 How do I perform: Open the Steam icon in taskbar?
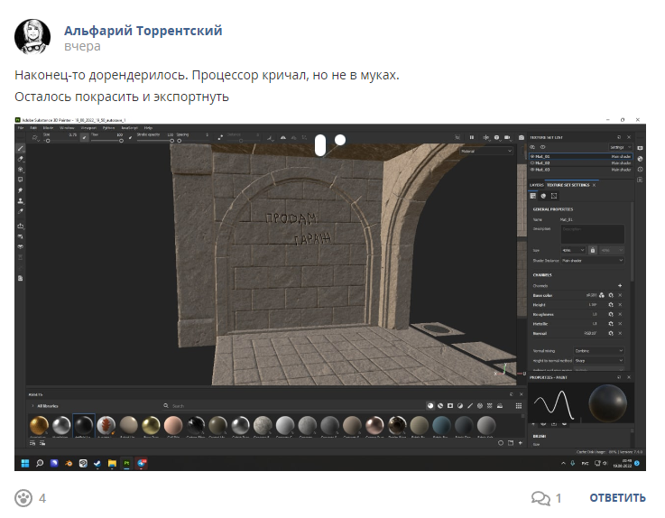pyautogui.click(x=97, y=463)
